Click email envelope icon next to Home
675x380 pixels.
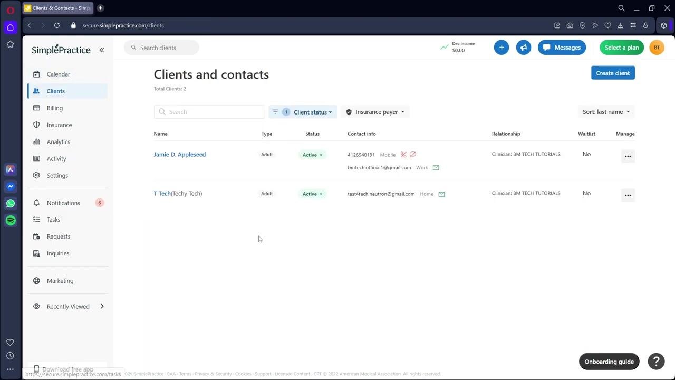click(x=442, y=194)
